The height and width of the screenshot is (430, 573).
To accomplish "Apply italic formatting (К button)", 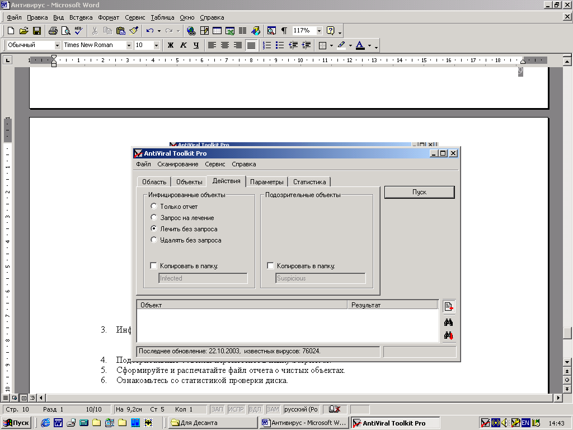I will 184,45.
